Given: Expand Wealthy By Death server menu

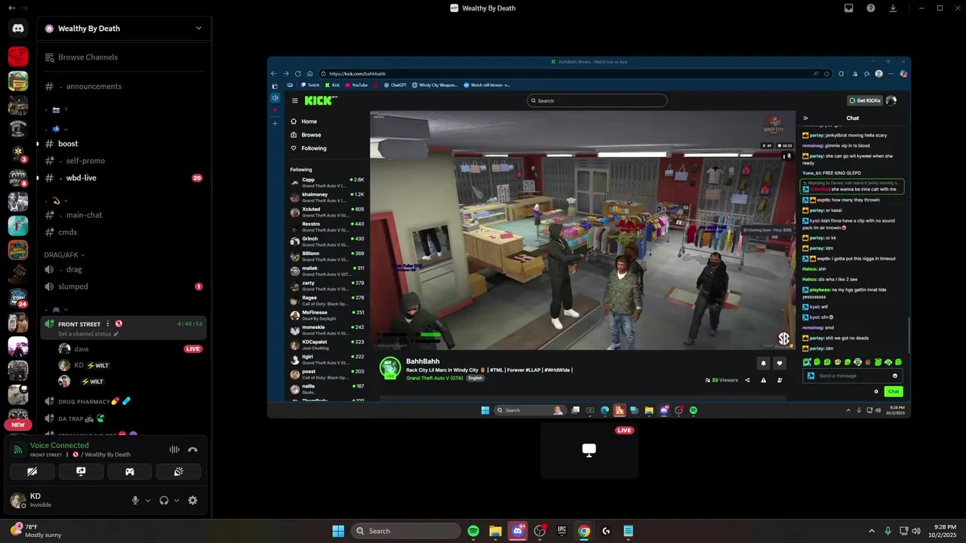Looking at the screenshot, I should (x=198, y=29).
